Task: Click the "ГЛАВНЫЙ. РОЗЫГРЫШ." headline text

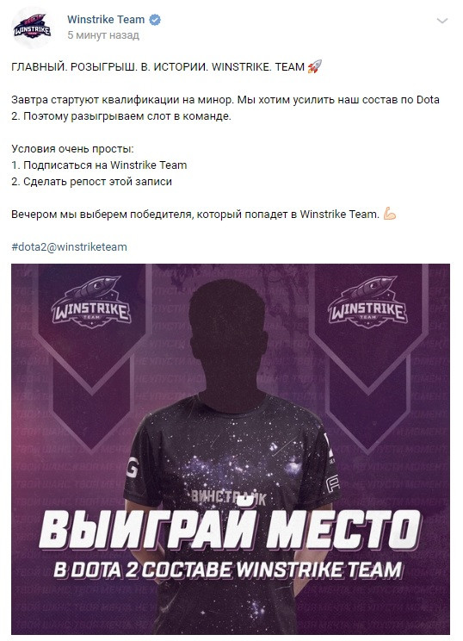Action: 74,66
